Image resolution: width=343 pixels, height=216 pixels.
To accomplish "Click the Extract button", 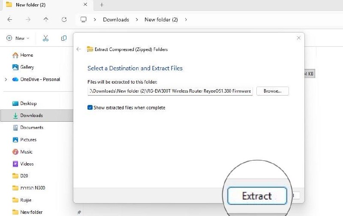I will 257,196.
